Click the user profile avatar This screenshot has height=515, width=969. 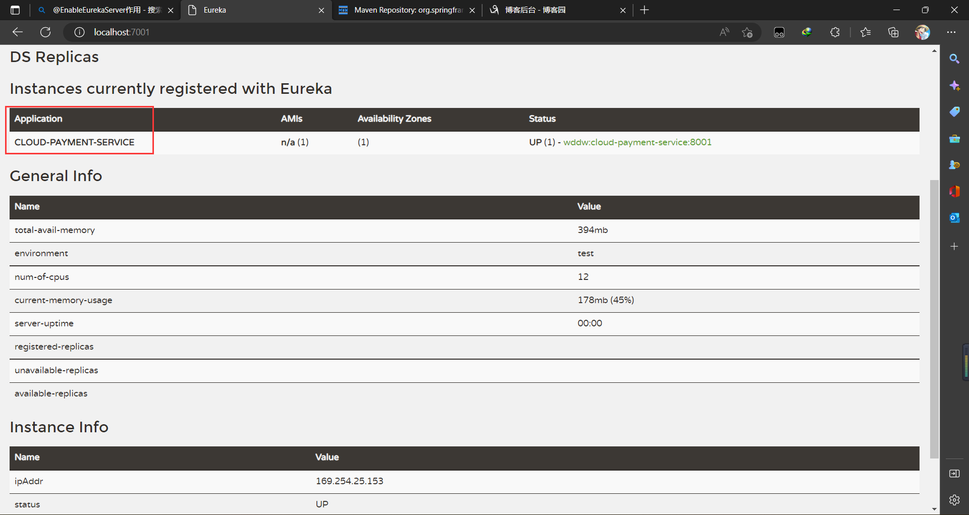click(922, 32)
